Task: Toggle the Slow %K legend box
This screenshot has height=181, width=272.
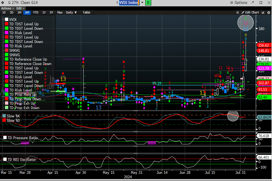Action: point(4,116)
